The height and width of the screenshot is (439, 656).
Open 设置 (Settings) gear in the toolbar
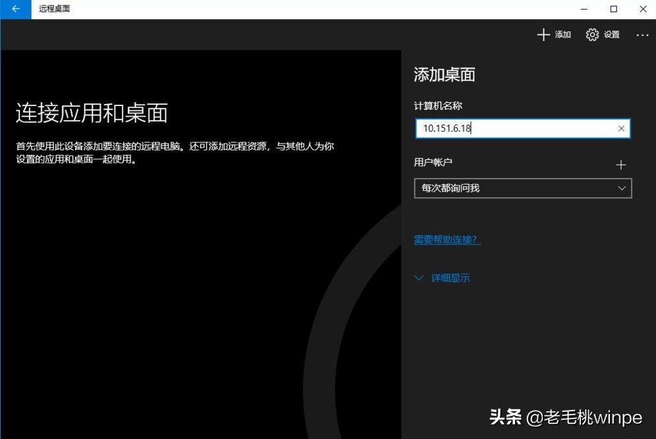click(603, 35)
